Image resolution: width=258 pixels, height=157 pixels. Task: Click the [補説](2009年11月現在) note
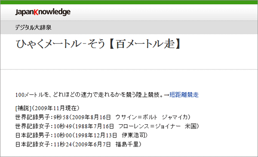(x=47, y=108)
